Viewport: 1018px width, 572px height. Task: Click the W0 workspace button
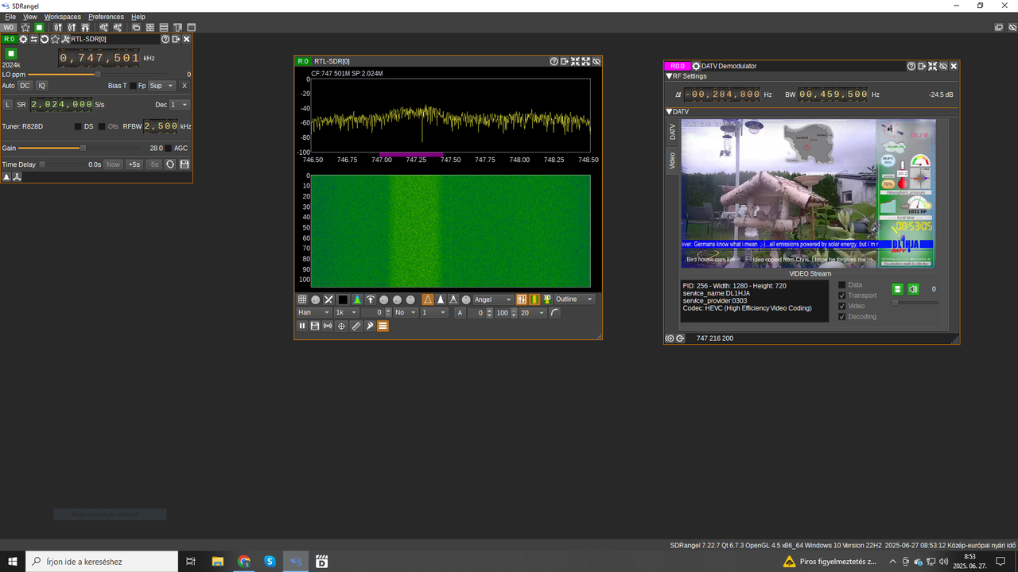tap(9, 27)
